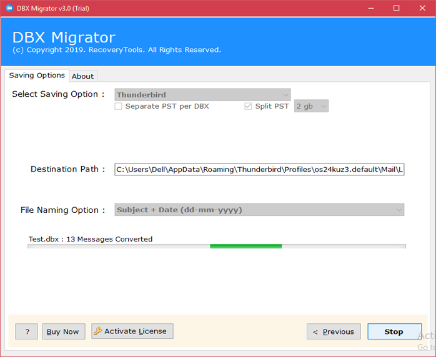Go back with the Previous button
Image resolution: width=436 pixels, height=357 pixels.
[x=334, y=331]
